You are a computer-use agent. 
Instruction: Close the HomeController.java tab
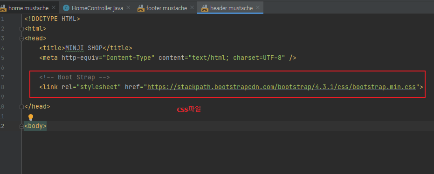(128, 8)
